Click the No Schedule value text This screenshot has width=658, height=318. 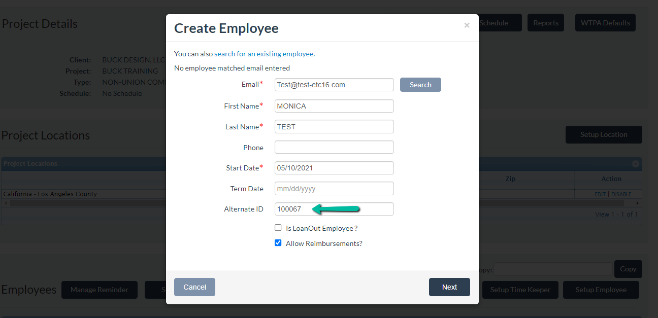click(122, 93)
